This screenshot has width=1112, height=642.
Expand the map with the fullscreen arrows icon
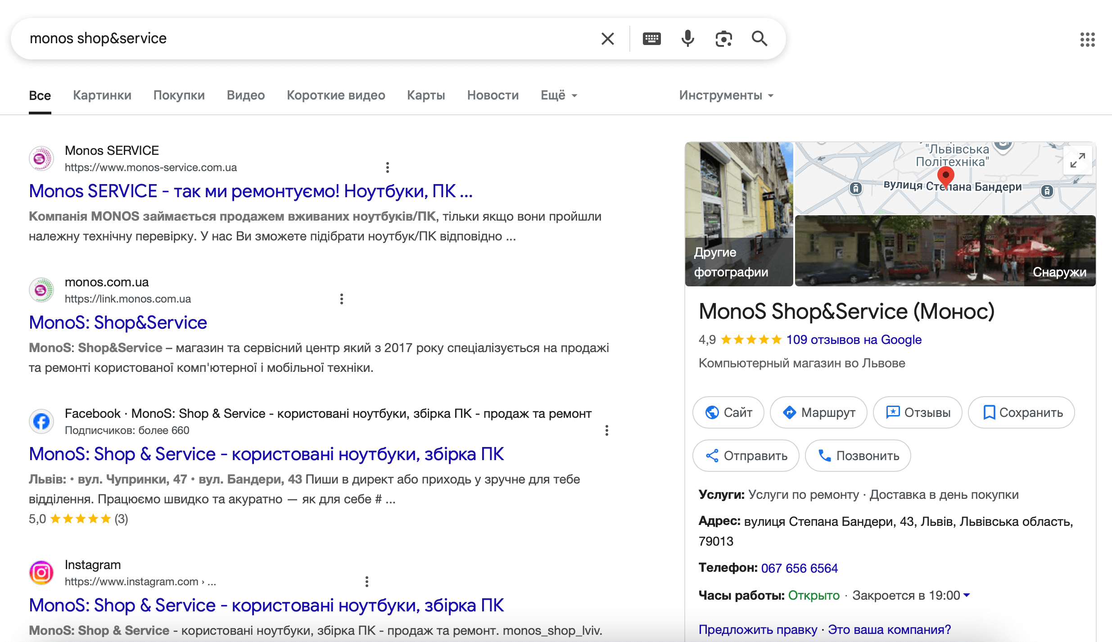1077,160
